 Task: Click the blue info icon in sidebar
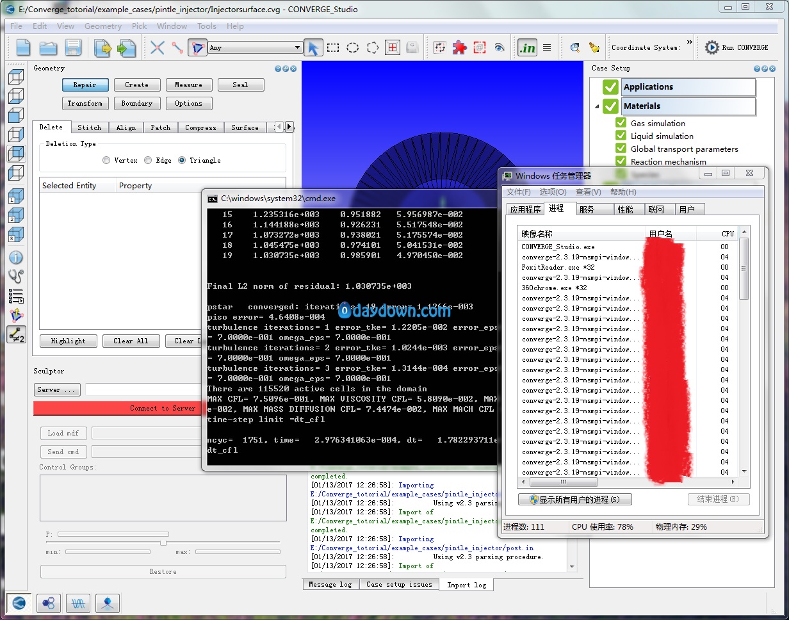point(16,257)
